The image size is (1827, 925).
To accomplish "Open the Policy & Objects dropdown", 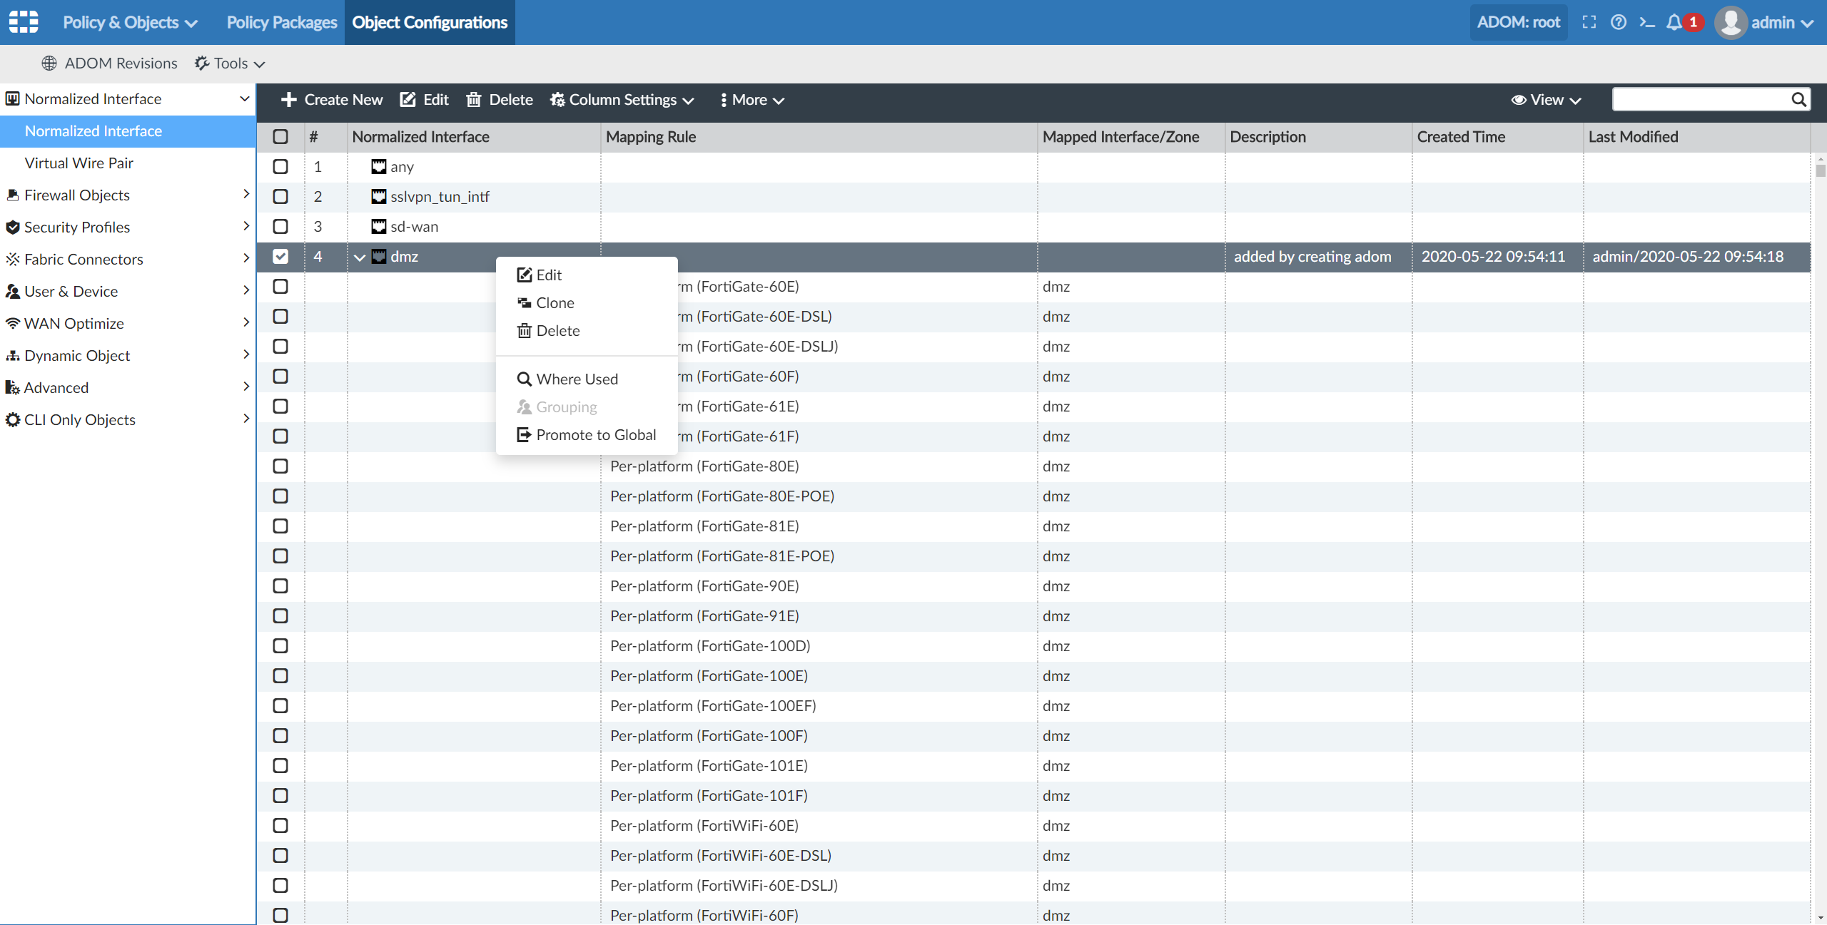I will 131,22.
